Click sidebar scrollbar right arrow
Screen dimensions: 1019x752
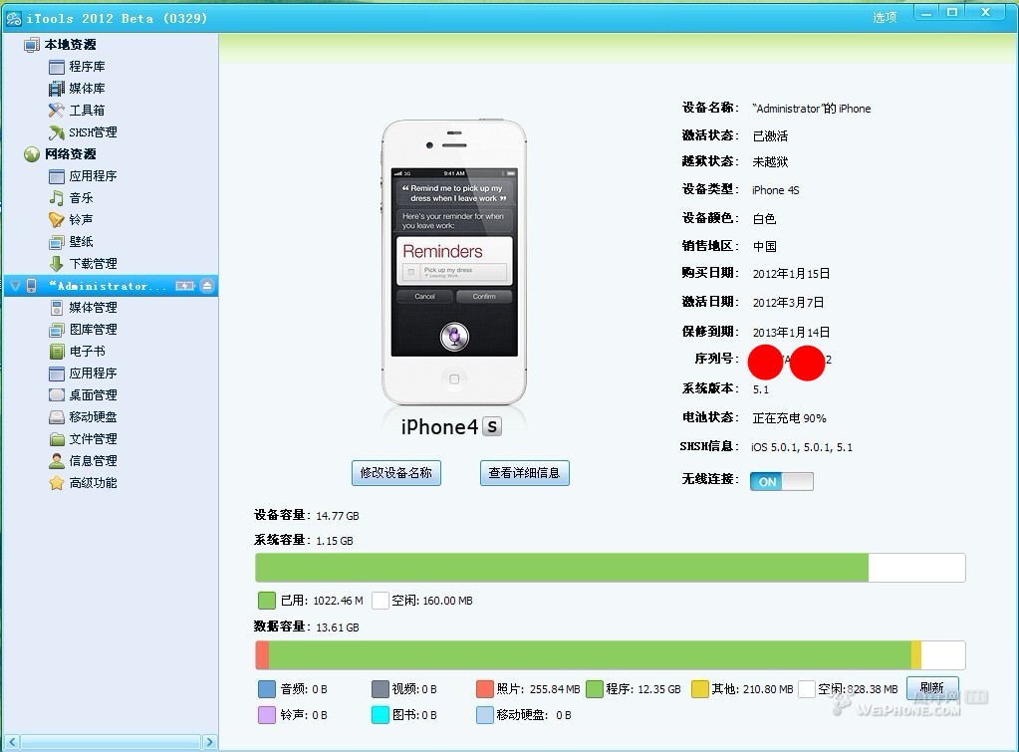[209, 742]
